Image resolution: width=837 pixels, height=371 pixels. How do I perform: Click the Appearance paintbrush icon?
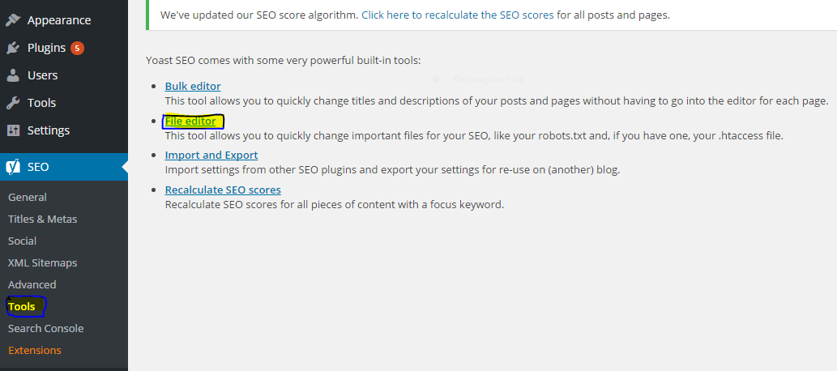13,20
